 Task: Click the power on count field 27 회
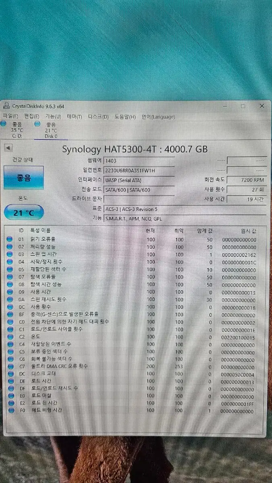point(247,190)
